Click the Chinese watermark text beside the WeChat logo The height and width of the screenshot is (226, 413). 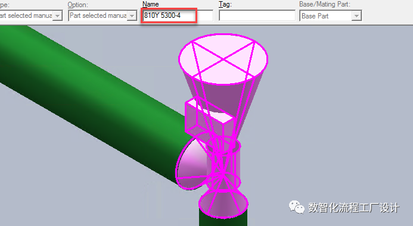354,208
